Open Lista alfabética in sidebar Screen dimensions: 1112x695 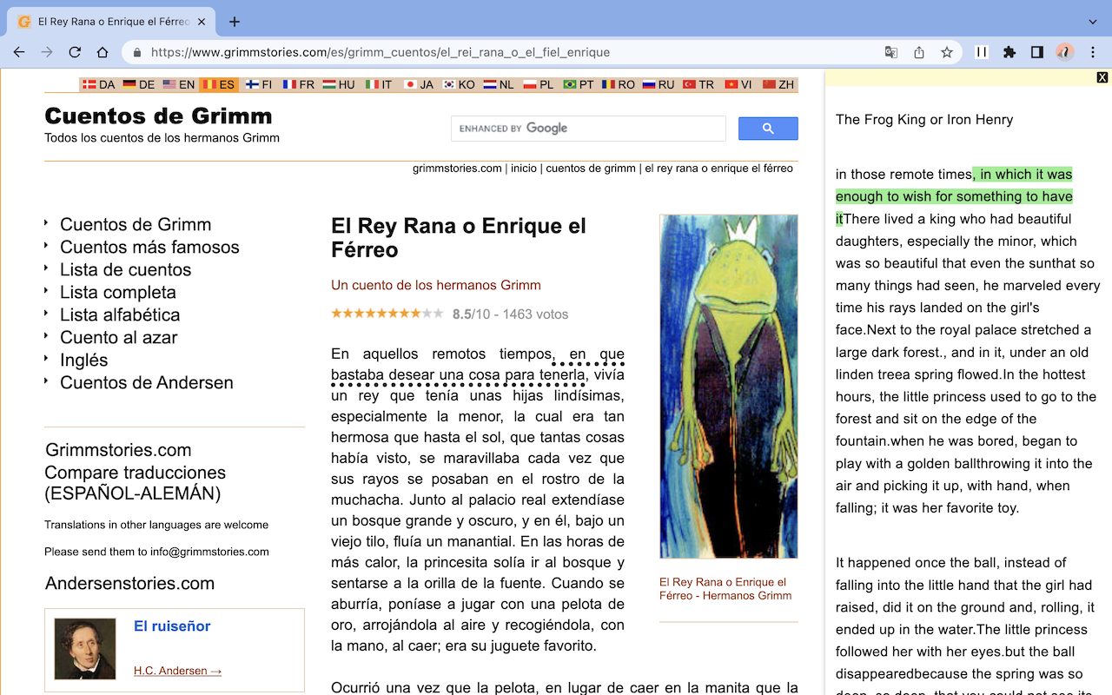[x=120, y=315]
